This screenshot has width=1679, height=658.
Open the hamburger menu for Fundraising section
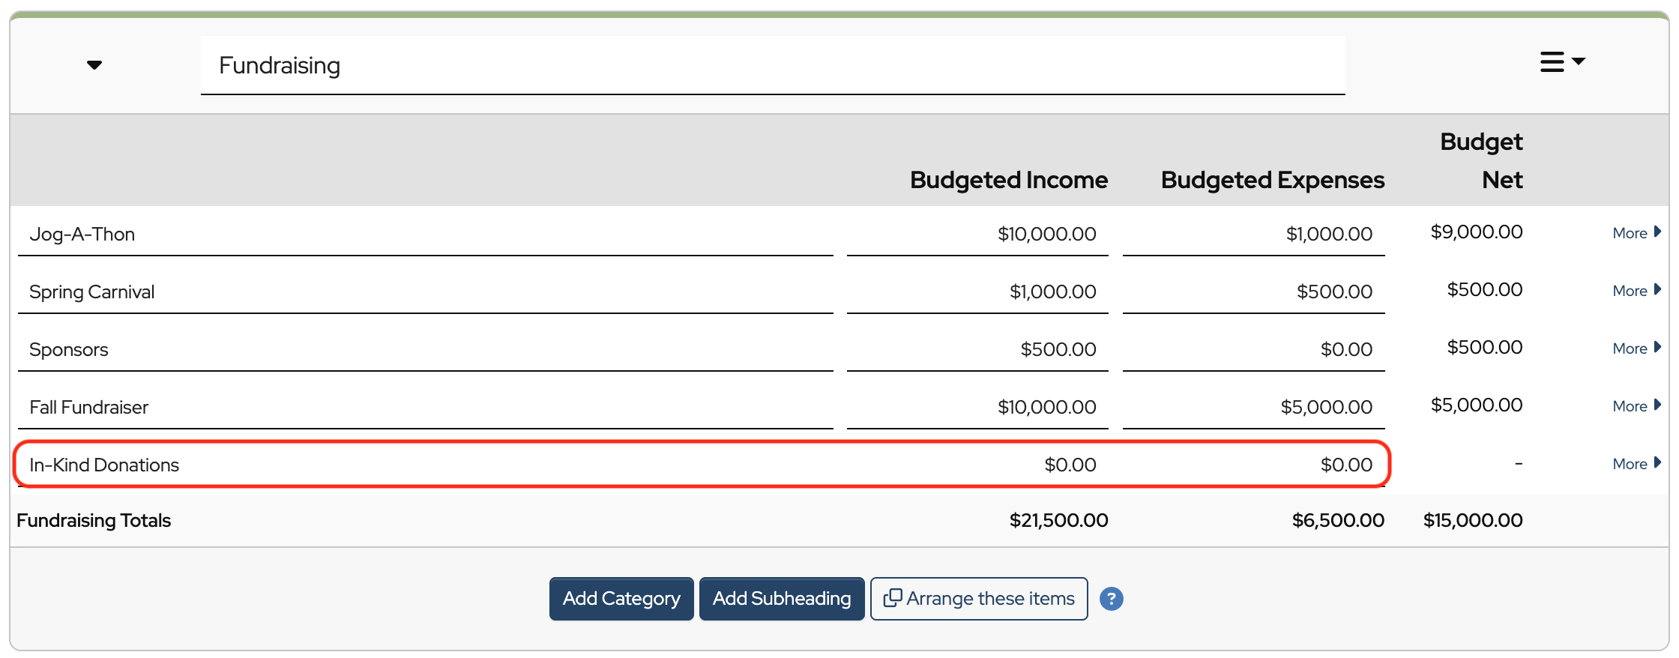point(1561,62)
